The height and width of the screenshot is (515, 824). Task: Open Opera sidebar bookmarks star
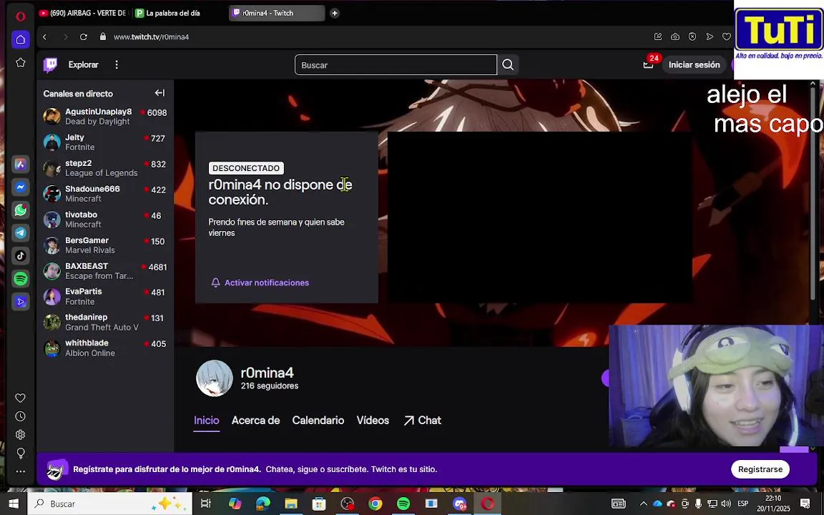pos(21,62)
